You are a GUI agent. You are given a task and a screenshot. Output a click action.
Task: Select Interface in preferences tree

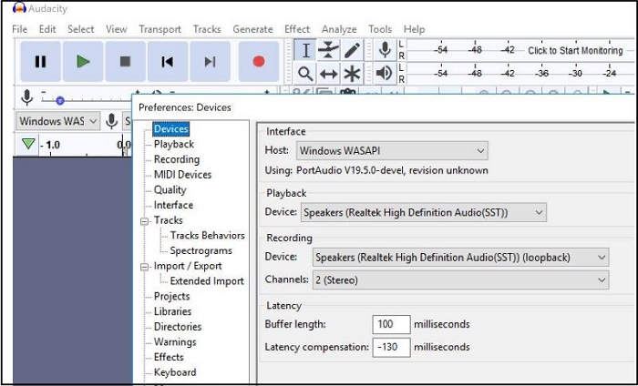coord(173,205)
